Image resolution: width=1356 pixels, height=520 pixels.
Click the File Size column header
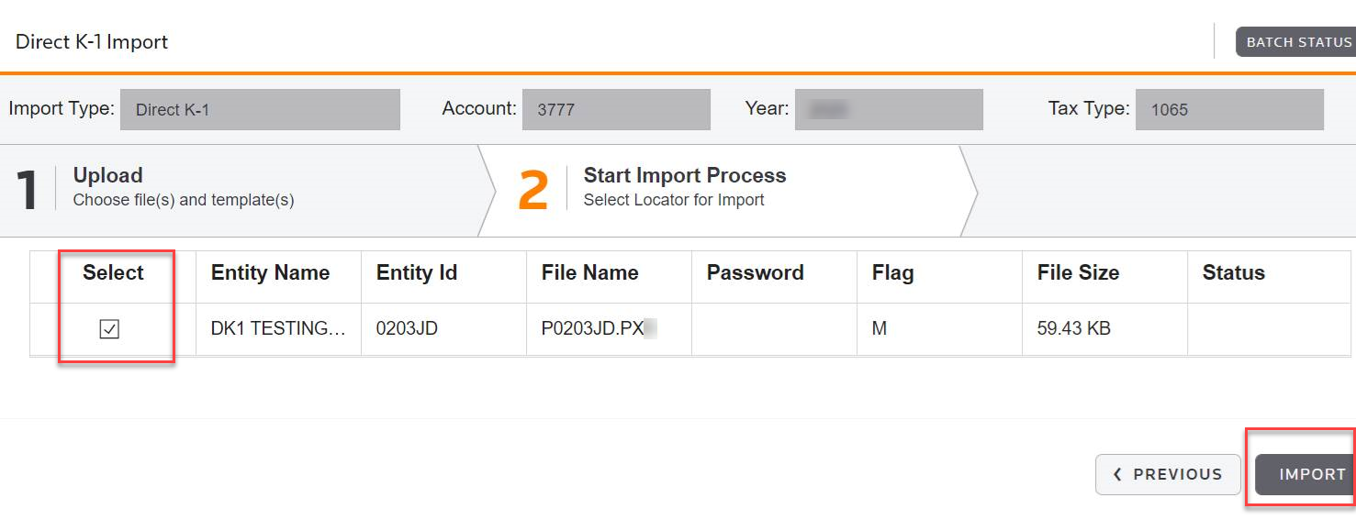pyautogui.click(x=1079, y=273)
